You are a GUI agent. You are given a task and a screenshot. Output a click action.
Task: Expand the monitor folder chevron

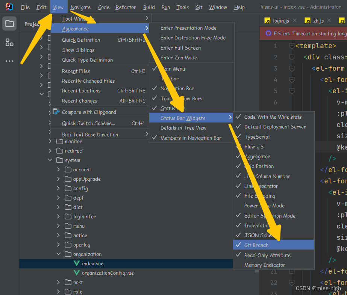click(x=50, y=142)
